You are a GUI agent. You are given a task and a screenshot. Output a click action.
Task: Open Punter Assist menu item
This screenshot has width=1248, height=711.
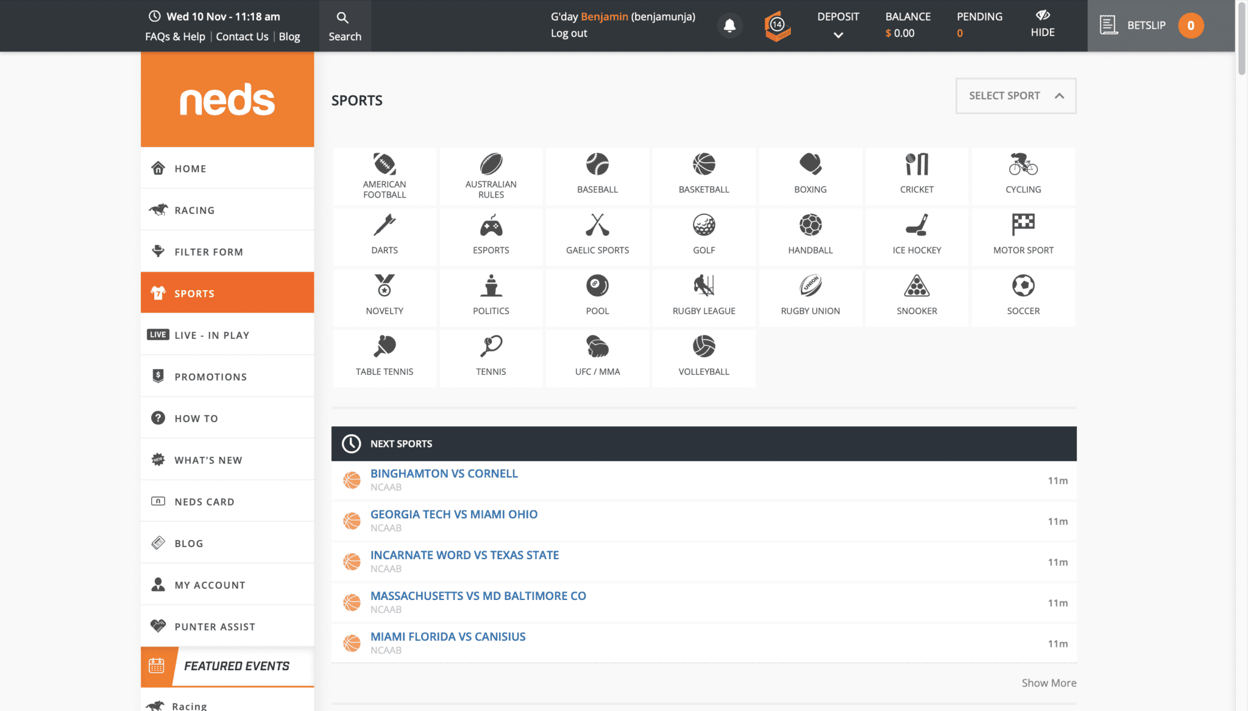(227, 626)
